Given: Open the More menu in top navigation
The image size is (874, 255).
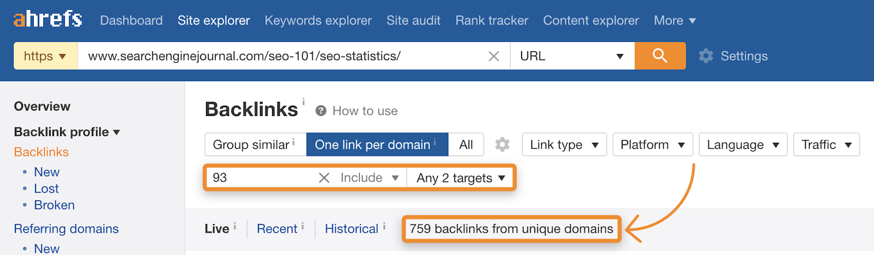Looking at the screenshot, I should [675, 21].
